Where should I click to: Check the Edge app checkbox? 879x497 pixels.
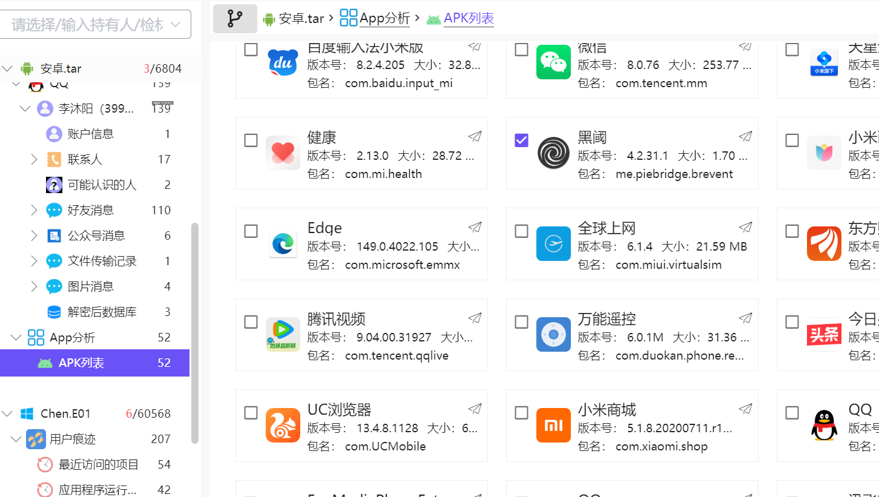(251, 231)
